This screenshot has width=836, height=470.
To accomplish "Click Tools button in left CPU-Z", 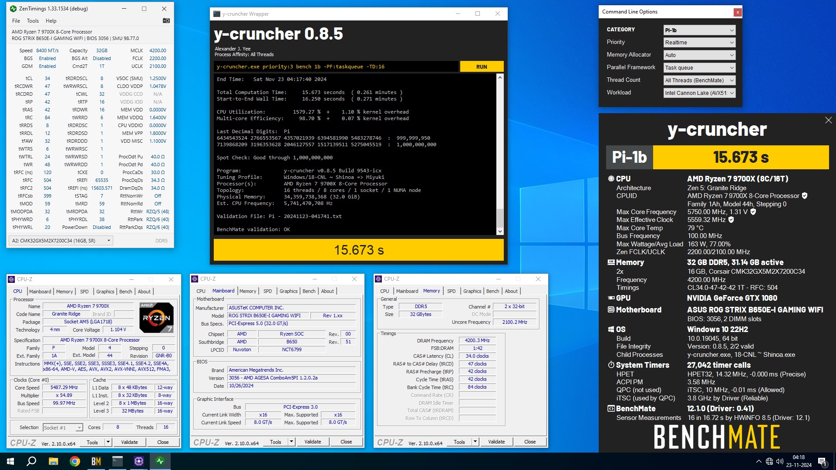I will (x=92, y=442).
